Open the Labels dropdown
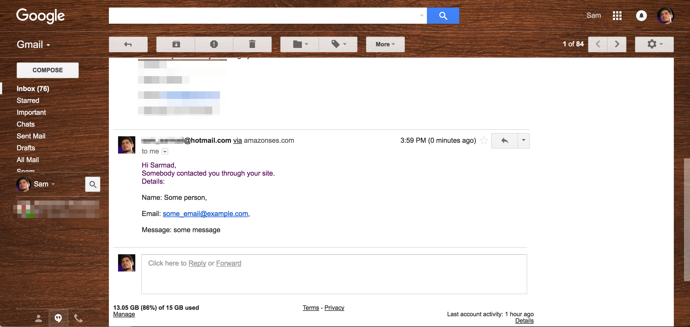690x327 pixels. coord(339,44)
